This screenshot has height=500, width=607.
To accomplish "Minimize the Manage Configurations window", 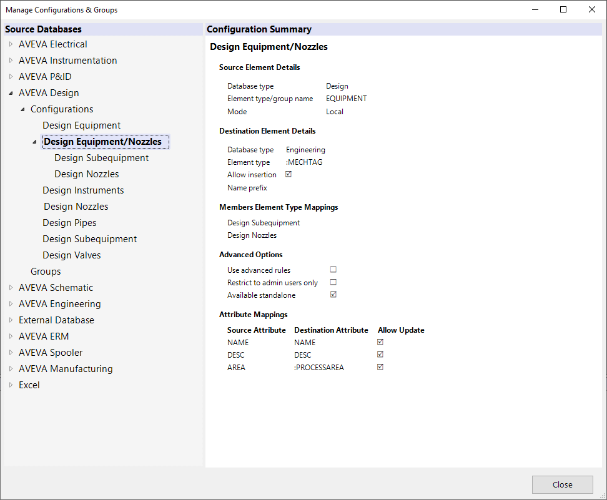I will pyautogui.click(x=535, y=9).
